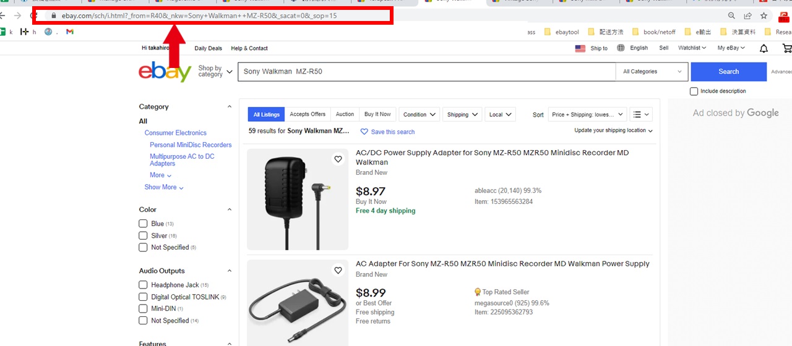Image resolution: width=792 pixels, height=346 pixels.
Task: Tick the Headphone Jack filter checkbox
Action: [x=143, y=285]
